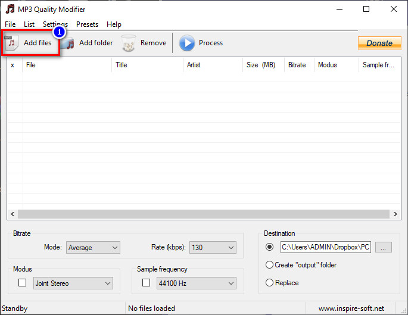Sort the list by Title column header

tap(147, 65)
